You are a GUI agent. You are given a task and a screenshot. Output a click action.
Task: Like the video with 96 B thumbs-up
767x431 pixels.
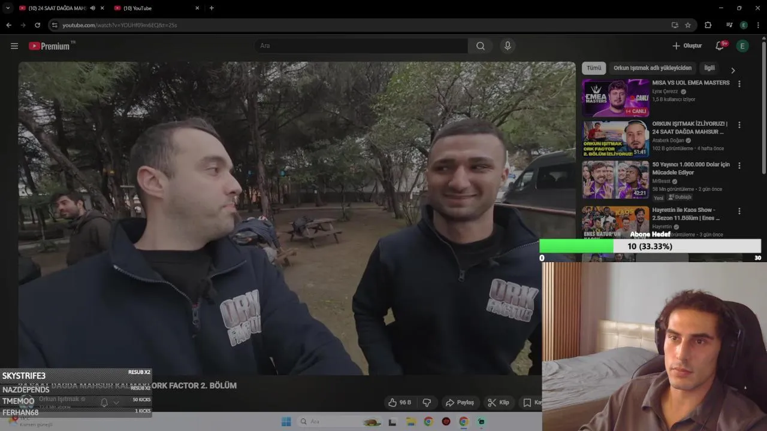[x=400, y=402]
